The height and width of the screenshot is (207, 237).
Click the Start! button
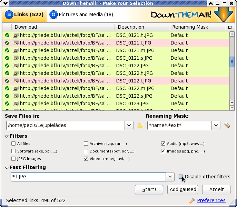click(x=149, y=189)
